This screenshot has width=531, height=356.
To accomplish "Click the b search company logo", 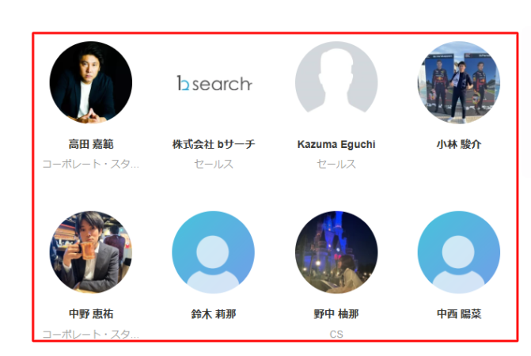I will (x=214, y=83).
